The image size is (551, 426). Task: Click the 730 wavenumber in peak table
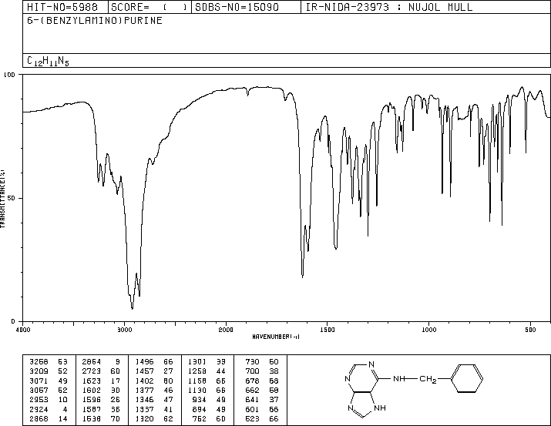tap(252, 362)
